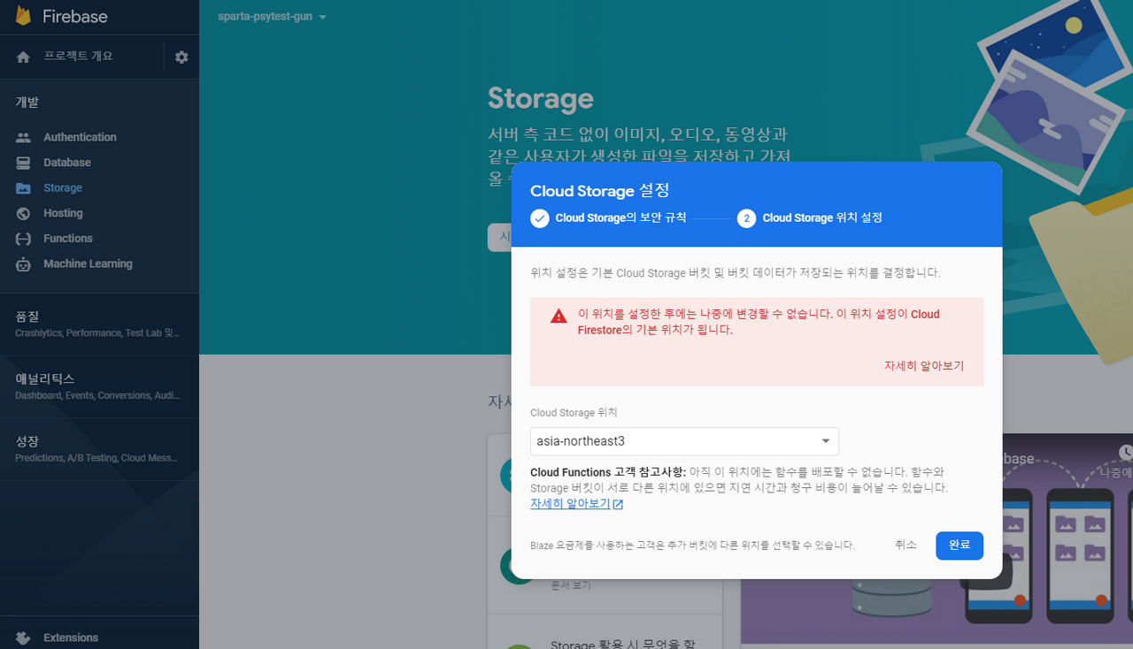
Task: Click the external link icon after 자세히 알아보기
Action: (x=618, y=504)
